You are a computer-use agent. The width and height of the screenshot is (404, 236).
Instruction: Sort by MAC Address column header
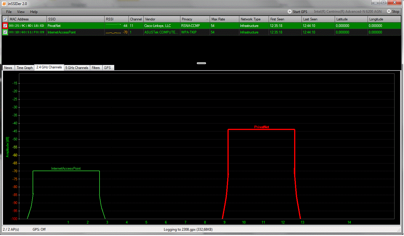27,19
